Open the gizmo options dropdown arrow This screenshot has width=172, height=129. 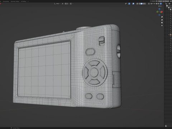point(131,4)
